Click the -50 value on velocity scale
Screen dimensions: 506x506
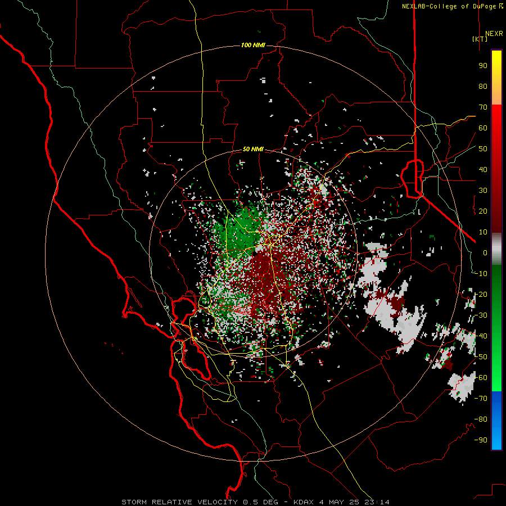point(481,357)
